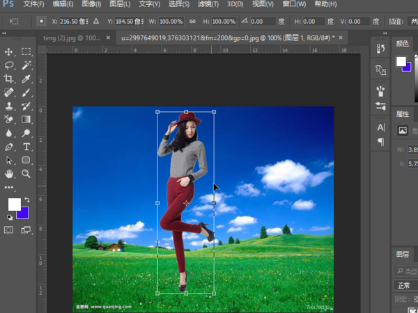Toggle Quick Mask mode
The image size is (418, 313).
[9, 230]
